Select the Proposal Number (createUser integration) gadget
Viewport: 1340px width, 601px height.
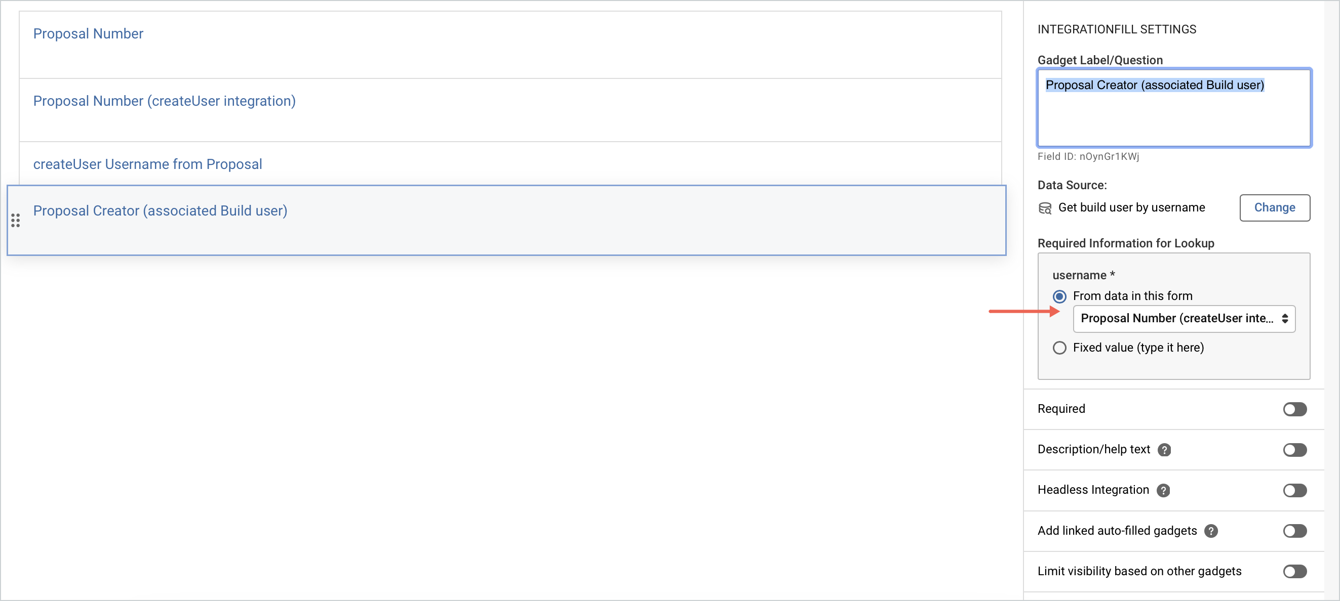pos(510,110)
